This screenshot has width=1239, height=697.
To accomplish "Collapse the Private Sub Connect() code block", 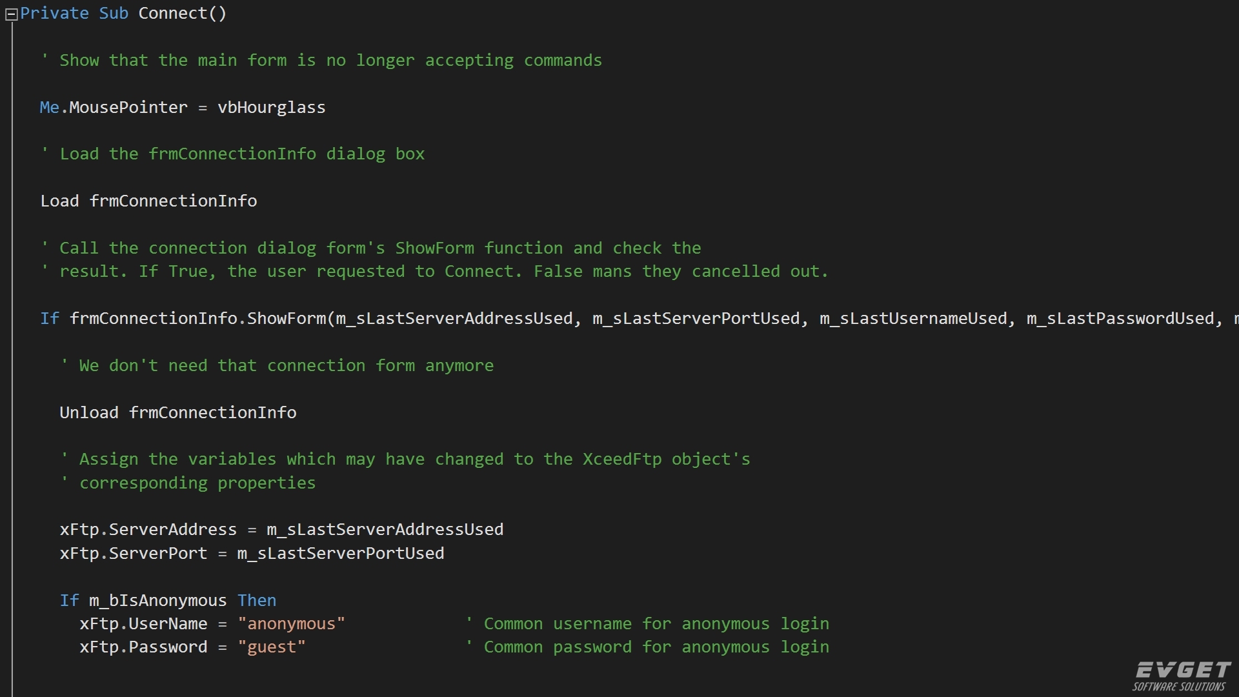I will [x=11, y=15].
